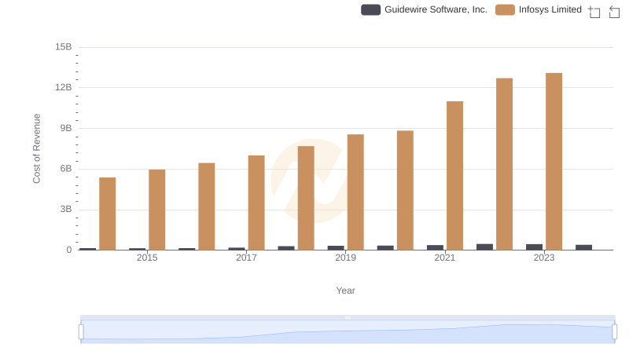Activate the area zoom tool icon
This screenshot has height=362, width=629.
pos(594,12)
